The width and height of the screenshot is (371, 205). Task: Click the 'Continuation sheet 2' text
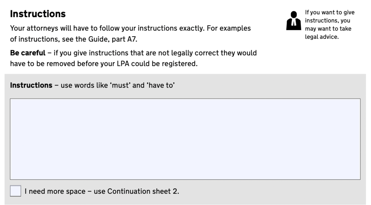point(143,191)
